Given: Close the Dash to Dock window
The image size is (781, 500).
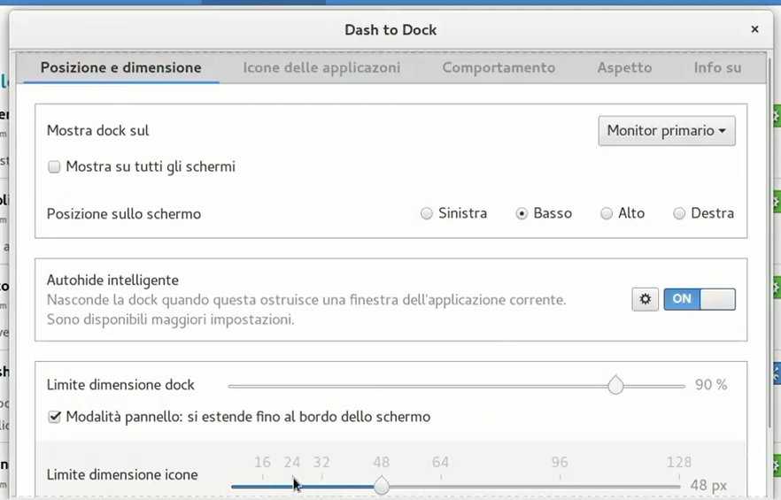Looking at the screenshot, I should (754, 29).
